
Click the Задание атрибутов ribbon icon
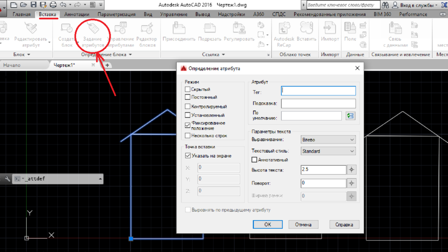pyautogui.click(x=93, y=30)
